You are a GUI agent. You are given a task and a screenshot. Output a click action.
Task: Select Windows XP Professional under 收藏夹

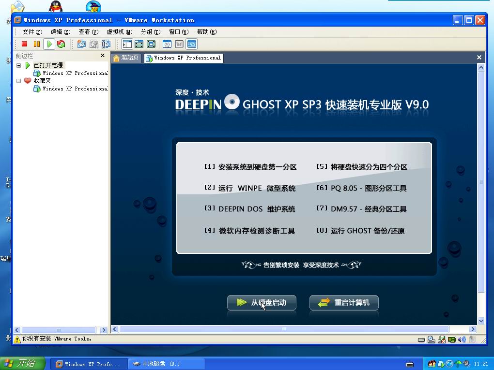click(71, 89)
